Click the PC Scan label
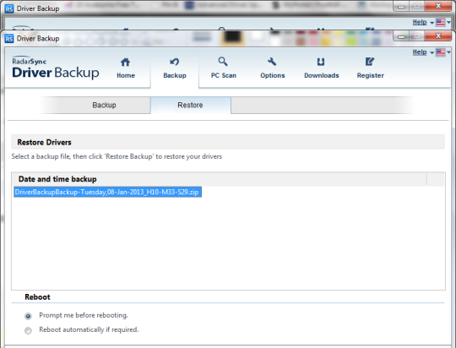Image resolution: width=456 pixels, height=348 pixels. 223,75
